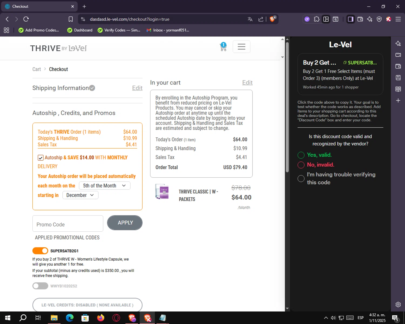This screenshot has width=405, height=324.
Task: Open the ESP language indicator in tray
Action: pos(360,318)
